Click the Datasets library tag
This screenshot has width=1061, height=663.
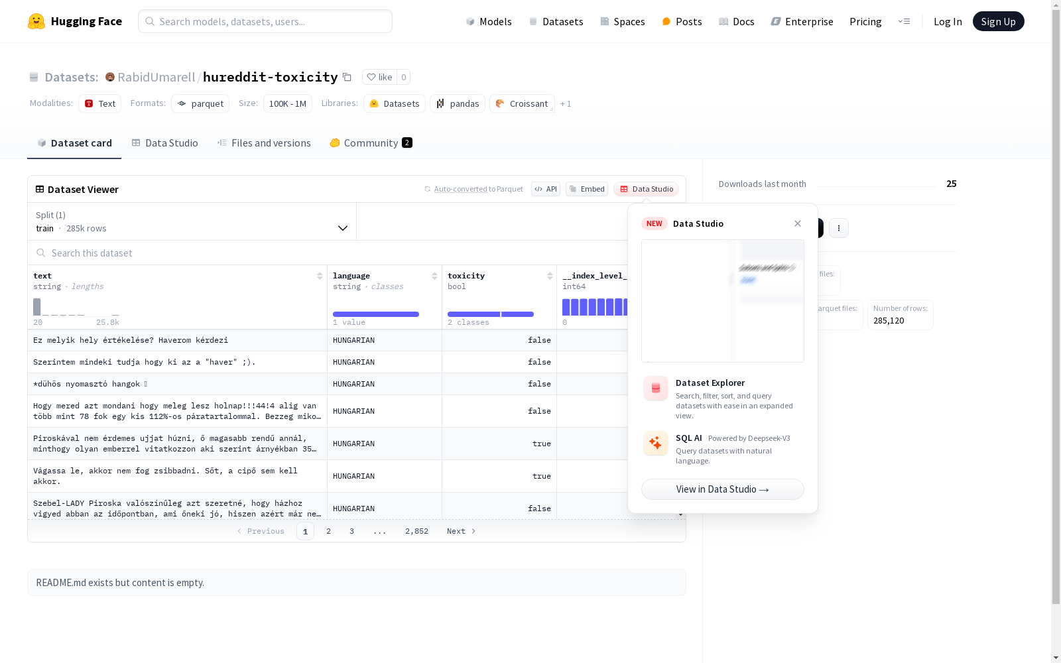395,103
